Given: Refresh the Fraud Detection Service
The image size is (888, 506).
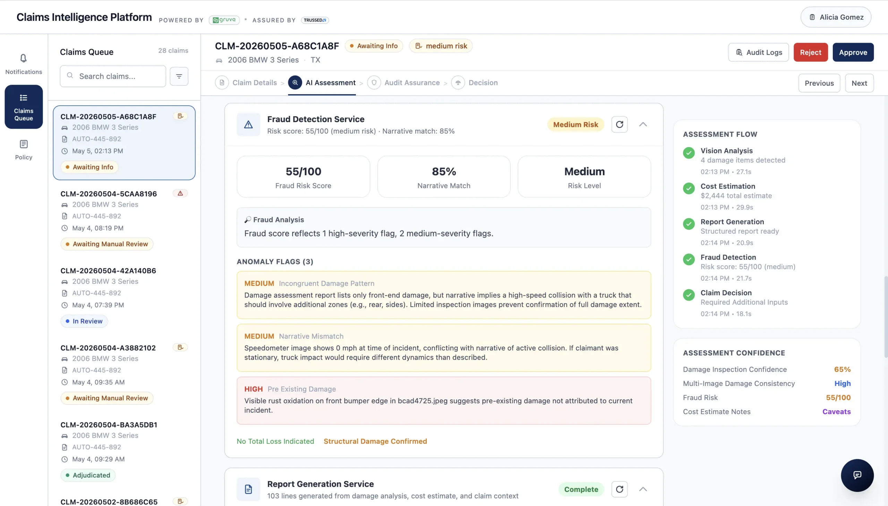Looking at the screenshot, I should (619, 125).
